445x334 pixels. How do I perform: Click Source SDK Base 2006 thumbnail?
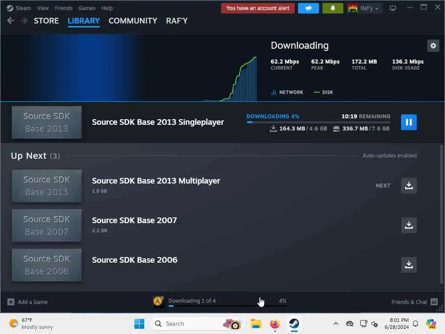(46, 265)
